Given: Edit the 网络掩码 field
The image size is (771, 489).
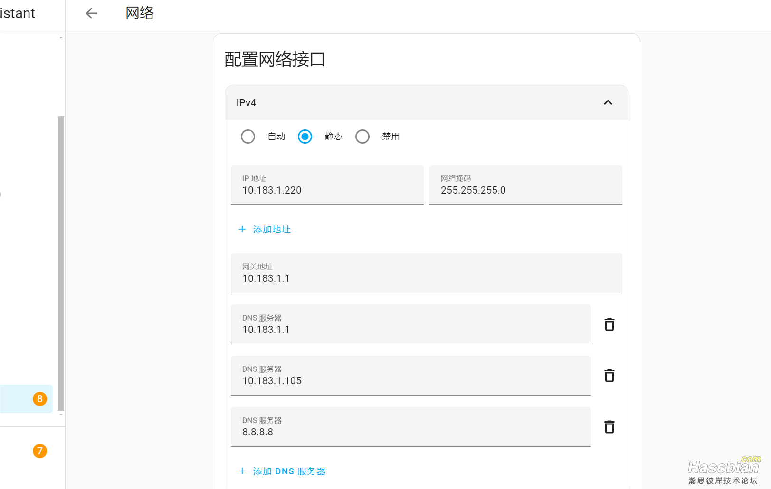Looking at the screenshot, I should pyautogui.click(x=526, y=185).
